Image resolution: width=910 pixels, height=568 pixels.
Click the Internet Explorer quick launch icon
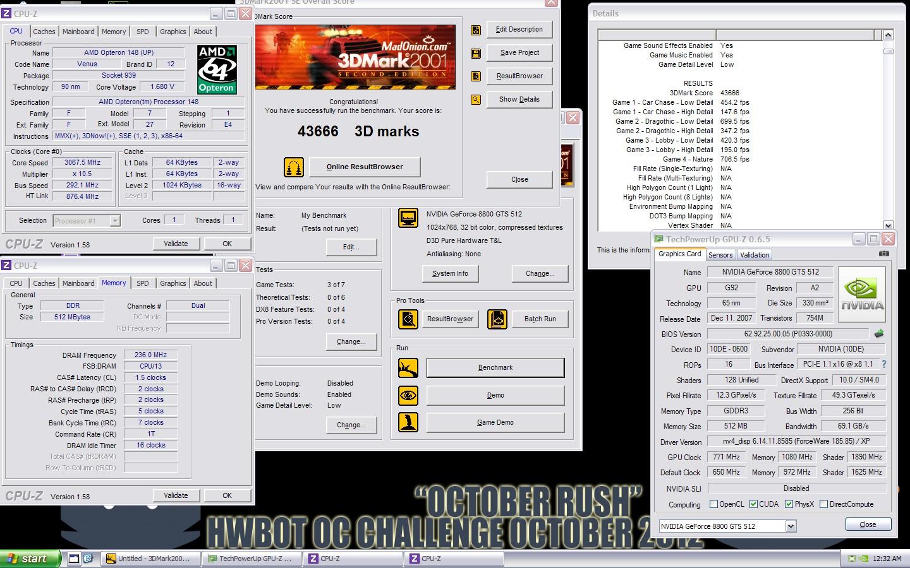[x=88, y=559]
